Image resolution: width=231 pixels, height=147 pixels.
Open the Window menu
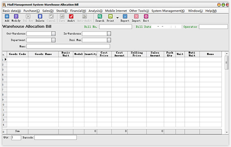point(195,11)
